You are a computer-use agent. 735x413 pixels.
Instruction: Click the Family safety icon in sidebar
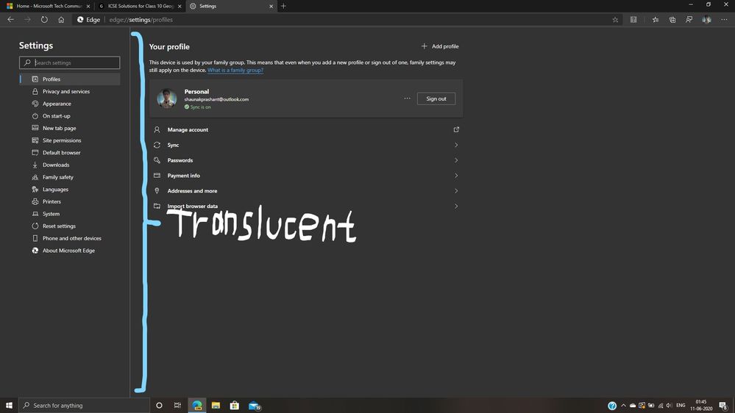[x=35, y=177]
